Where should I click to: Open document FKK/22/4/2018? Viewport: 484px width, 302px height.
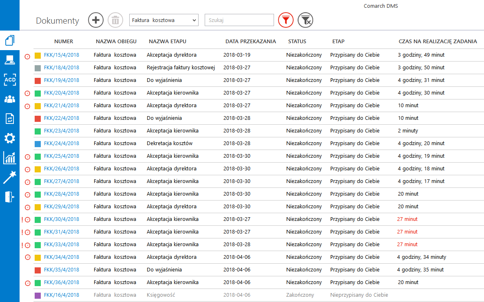click(x=62, y=118)
